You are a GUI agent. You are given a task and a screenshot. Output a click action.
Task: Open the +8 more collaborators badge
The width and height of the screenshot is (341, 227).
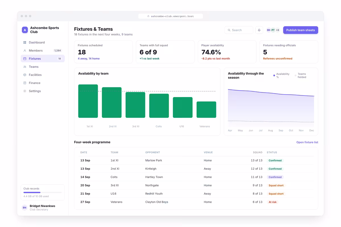click(x=277, y=30)
